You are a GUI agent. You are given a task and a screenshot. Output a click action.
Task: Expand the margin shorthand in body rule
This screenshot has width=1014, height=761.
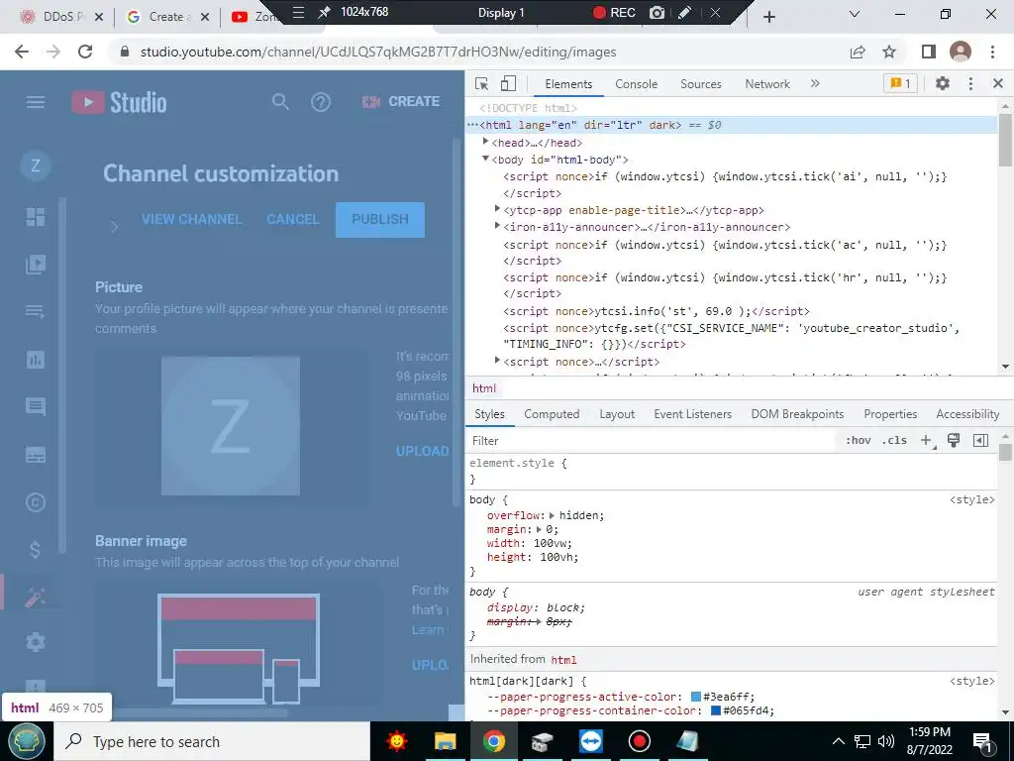coord(539,529)
